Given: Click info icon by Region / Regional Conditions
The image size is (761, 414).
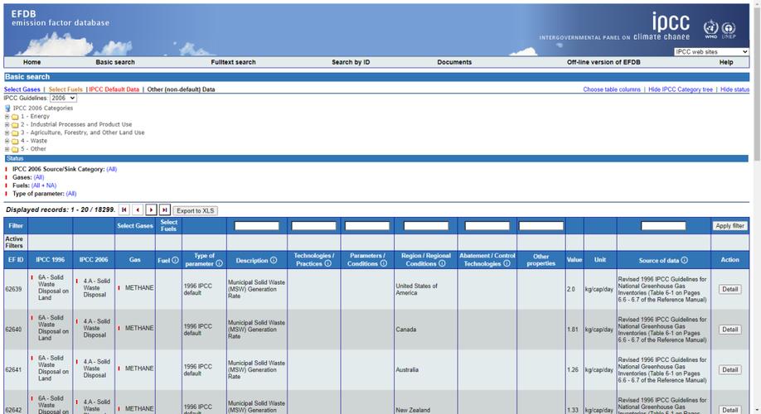Looking at the screenshot, I should 442,264.
